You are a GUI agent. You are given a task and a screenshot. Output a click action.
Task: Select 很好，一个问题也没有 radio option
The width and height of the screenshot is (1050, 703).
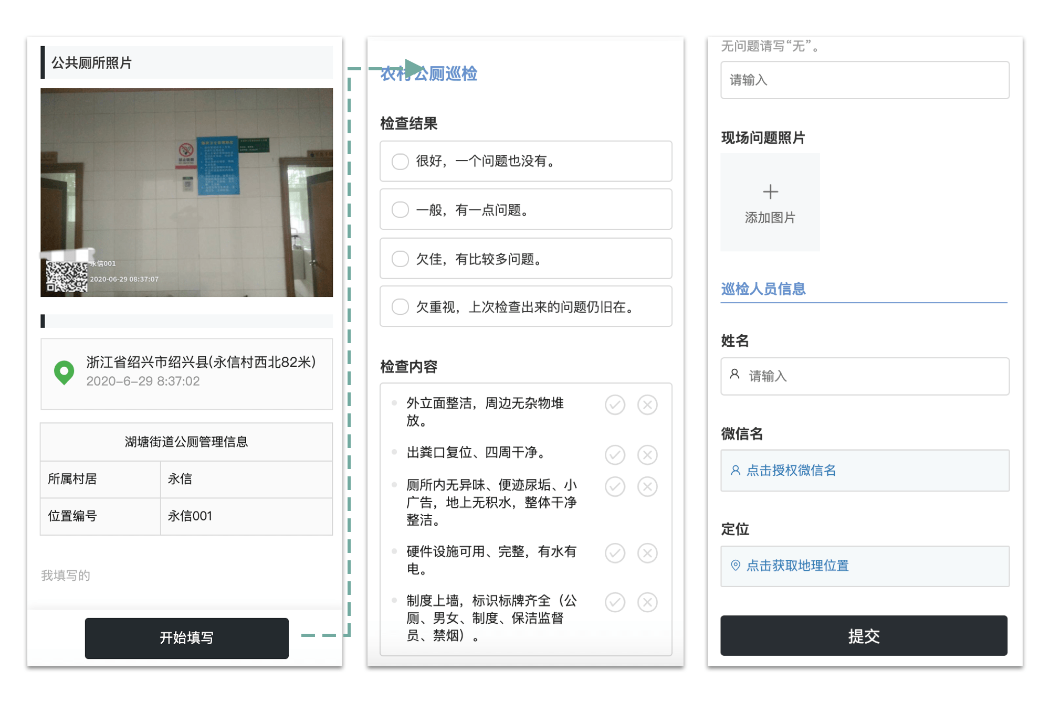point(400,161)
